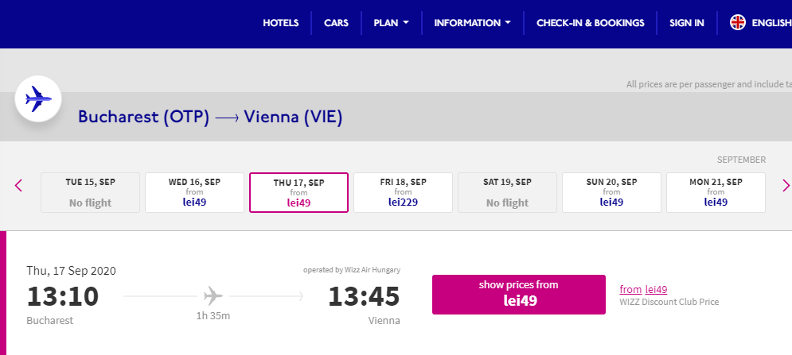
Task: Go to Check-in & Bookings
Action: [x=590, y=23]
